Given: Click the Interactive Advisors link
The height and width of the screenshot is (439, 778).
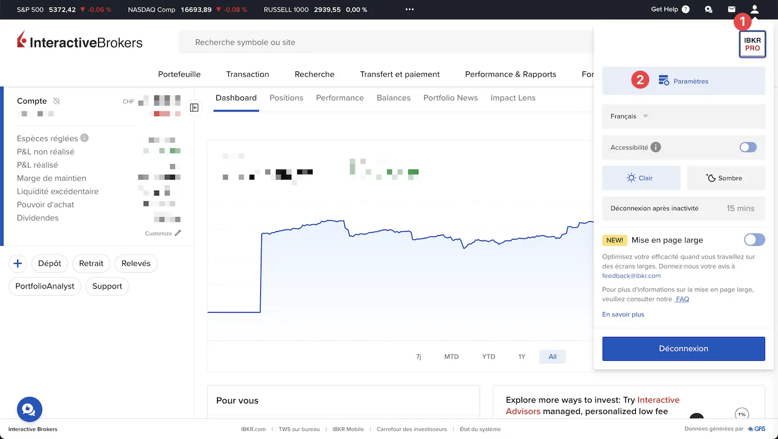Looking at the screenshot, I should 592,405.
